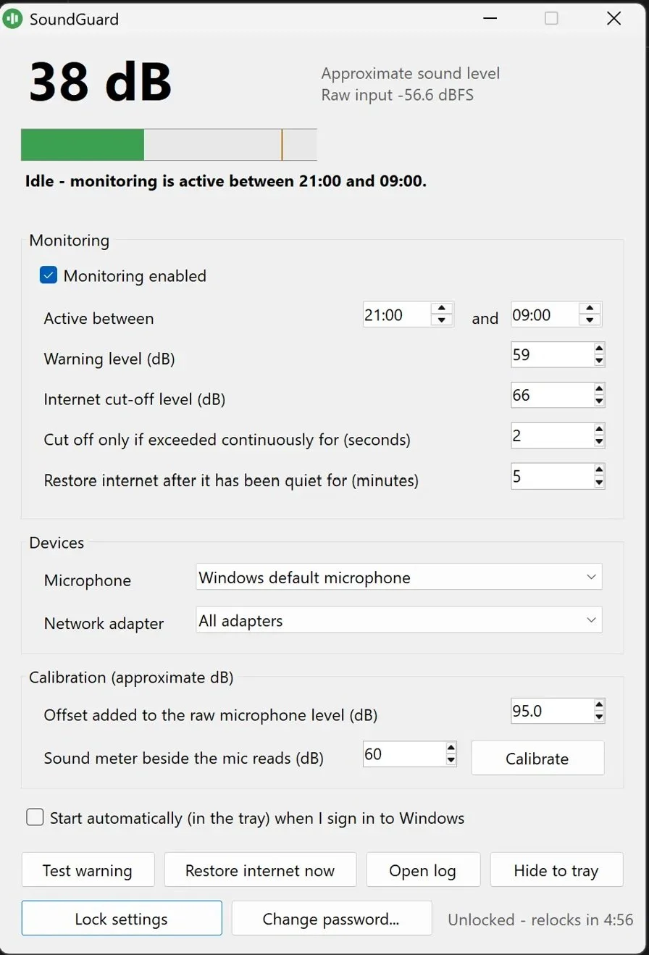Close the SoundGuard window
This screenshot has height=955, width=649.
(x=614, y=19)
